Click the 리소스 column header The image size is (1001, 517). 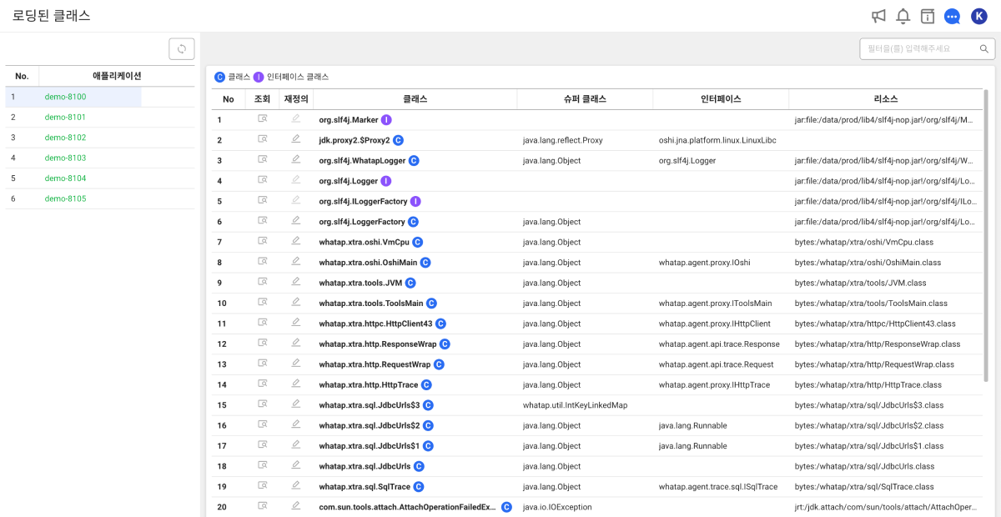coord(886,99)
